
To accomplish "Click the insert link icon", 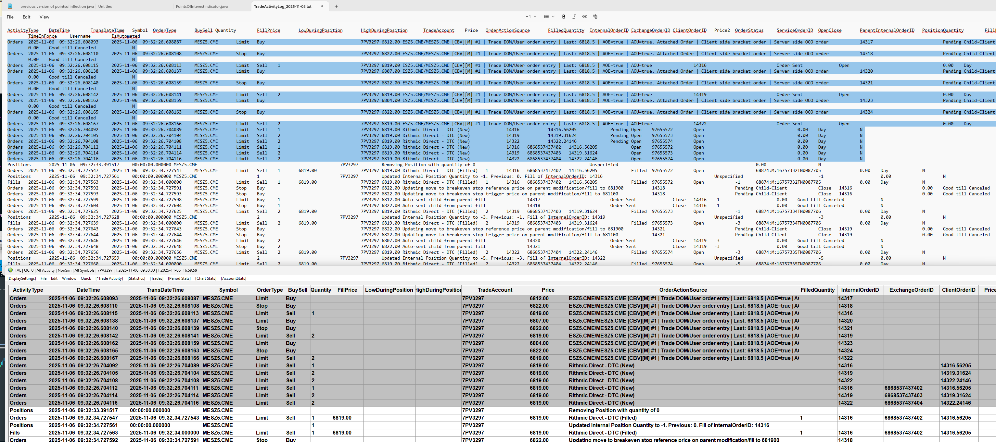I will pos(584,17).
